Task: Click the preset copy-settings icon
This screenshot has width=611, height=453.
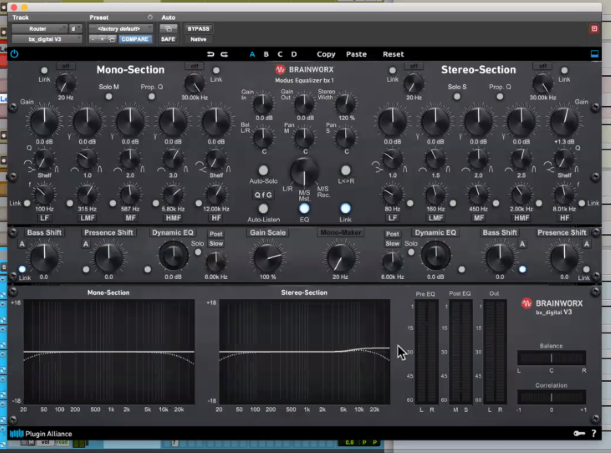Action: 111,39
